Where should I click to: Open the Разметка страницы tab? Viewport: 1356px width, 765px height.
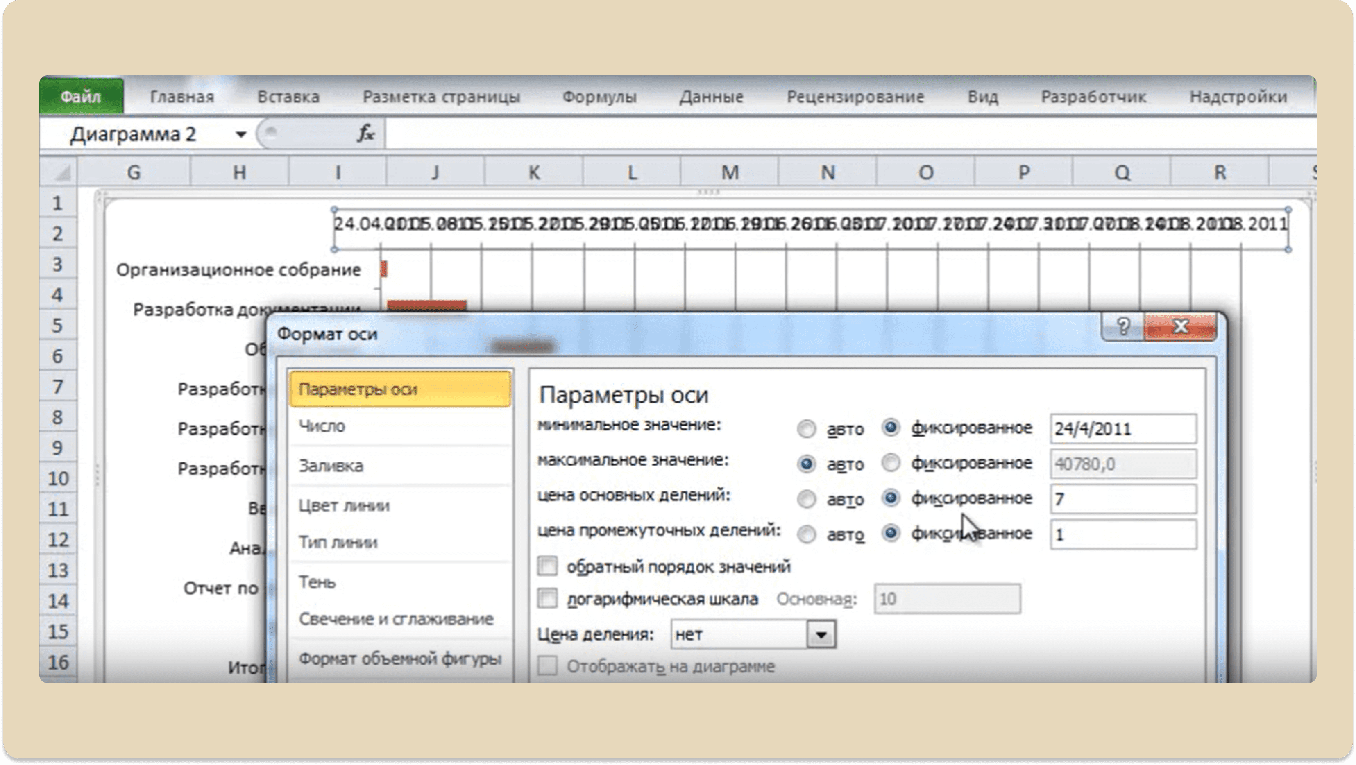click(x=441, y=97)
